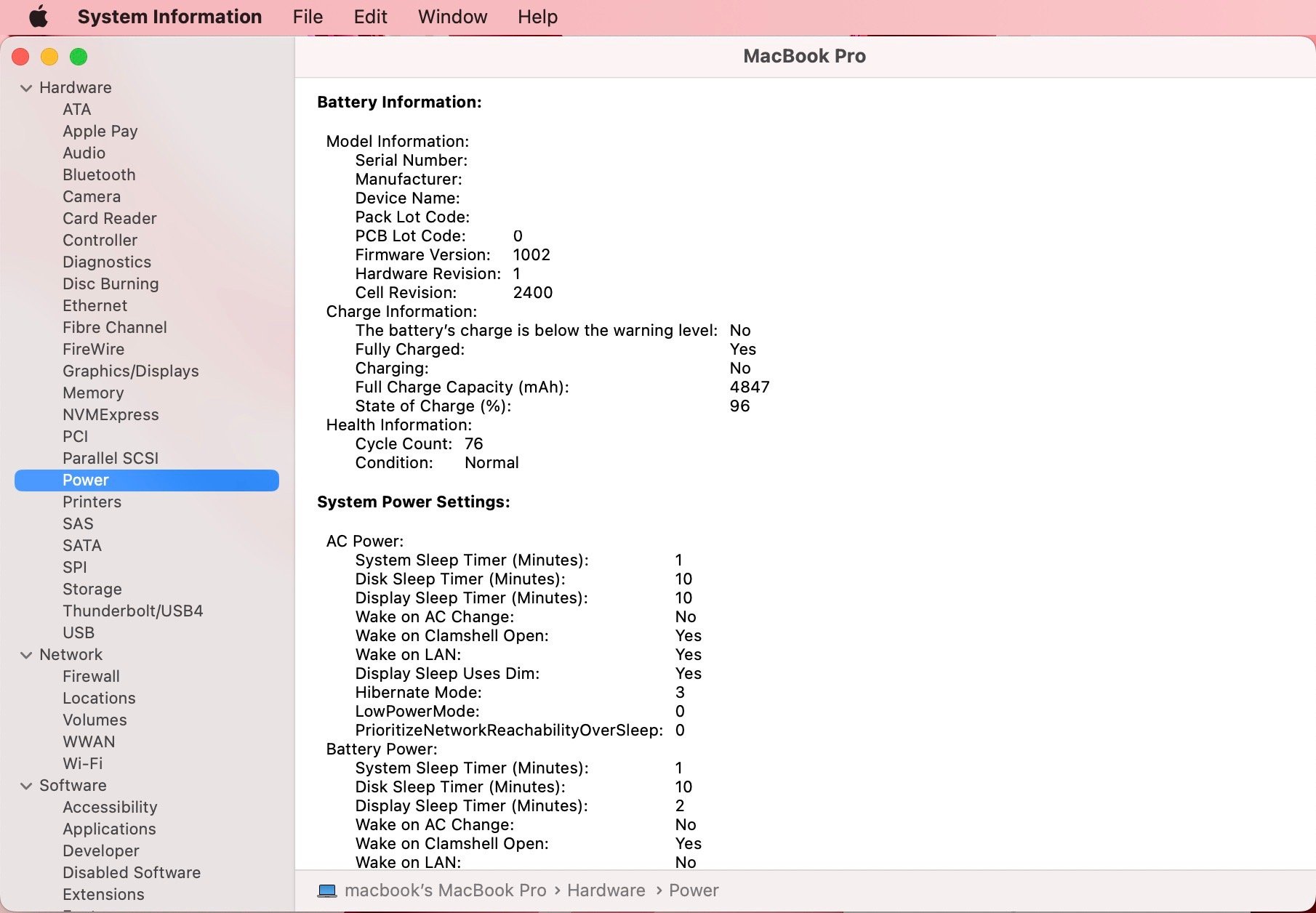Select Applications under Software

(109, 829)
